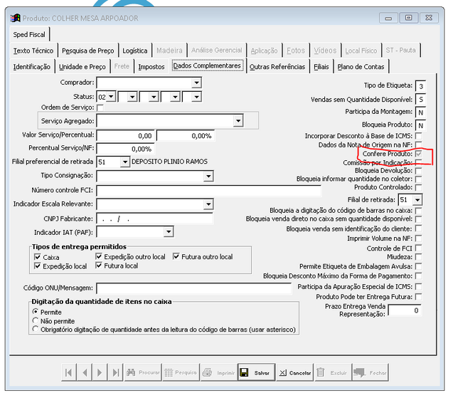This screenshot has height=398, width=453.
Task: Click the Salvar button with disk icon
Action: click(x=255, y=372)
